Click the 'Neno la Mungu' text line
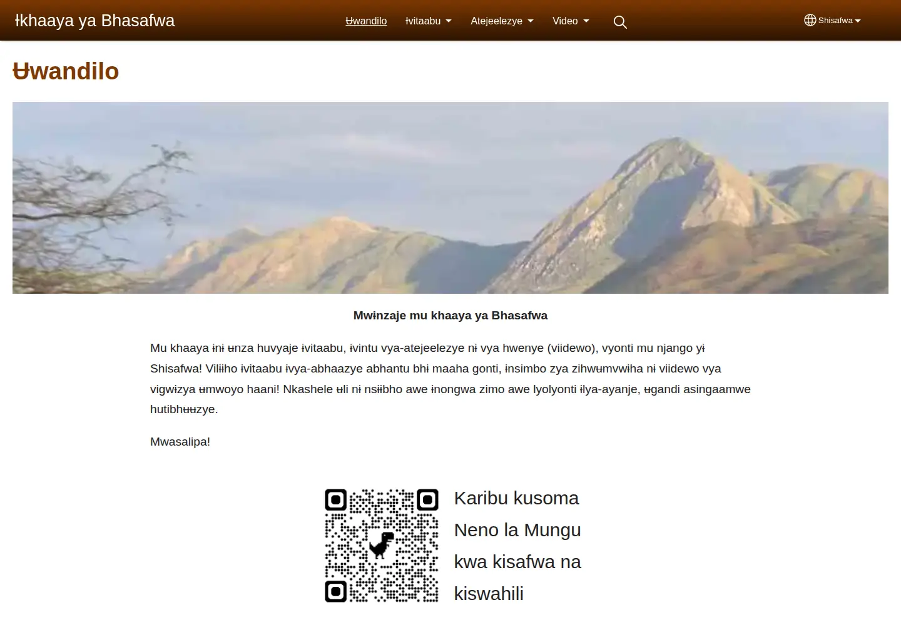Screen dimensions: 901x625 click(517, 530)
